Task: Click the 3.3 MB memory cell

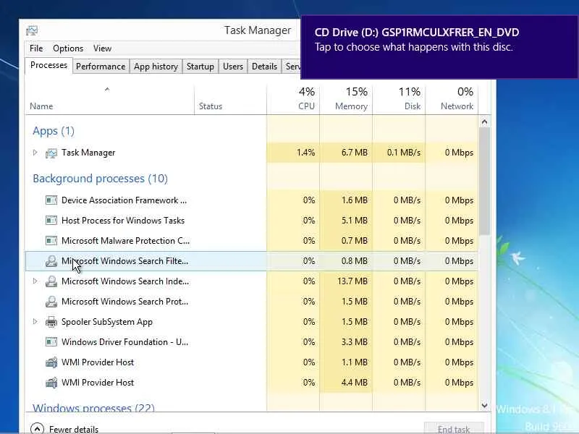Action: 346,342
